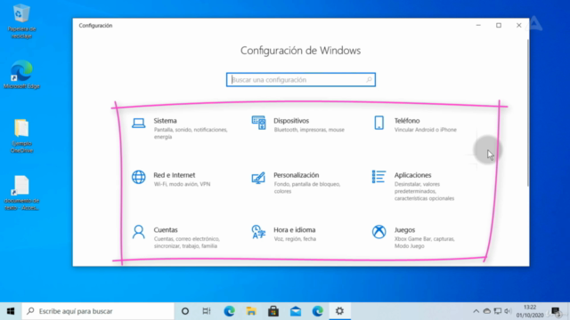Open the Cuentas person icon
Screen dimensions: 570x320
pyautogui.click(x=139, y=232)
